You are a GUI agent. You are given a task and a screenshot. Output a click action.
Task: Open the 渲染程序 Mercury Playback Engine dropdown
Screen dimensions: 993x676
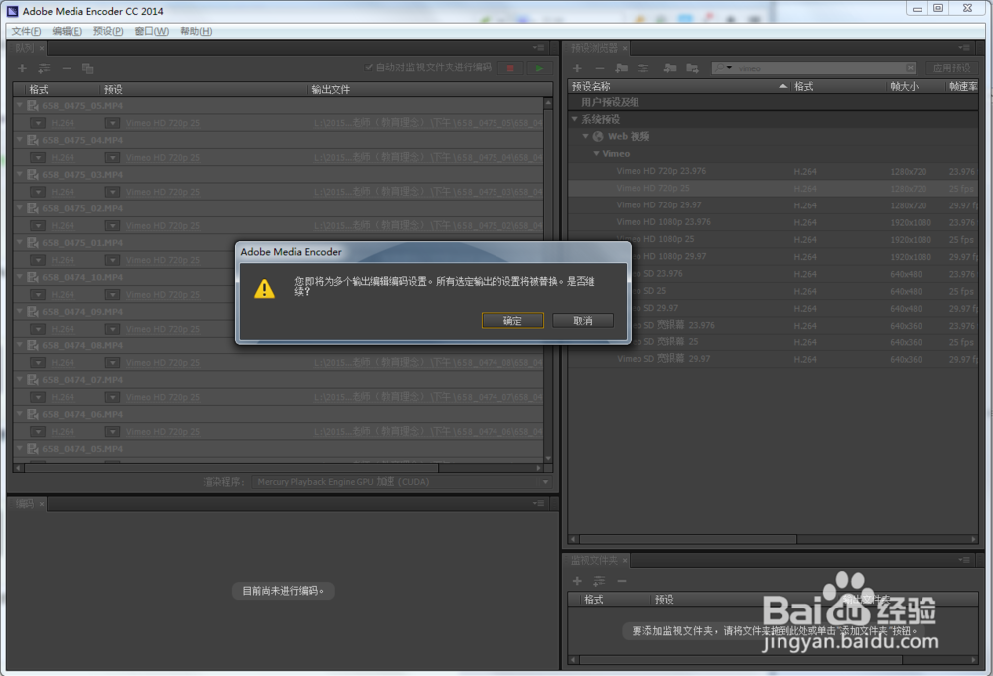[401, 482]
